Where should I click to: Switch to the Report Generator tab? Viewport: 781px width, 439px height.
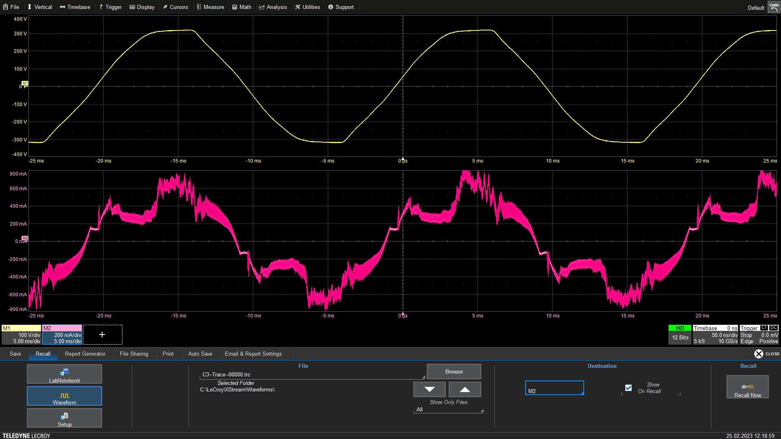coord(85,354)
